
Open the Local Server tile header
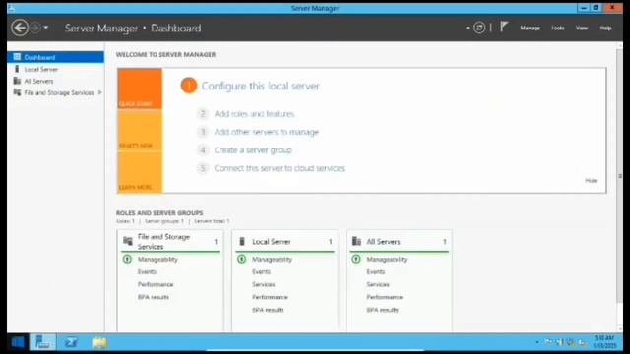pos(284,242)
